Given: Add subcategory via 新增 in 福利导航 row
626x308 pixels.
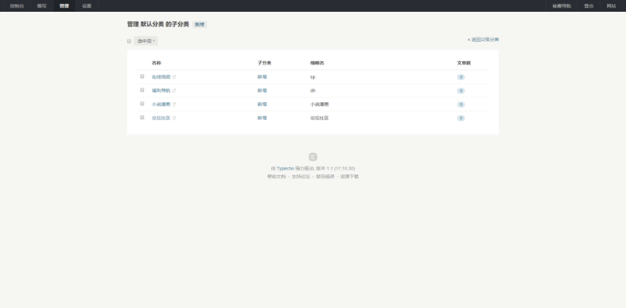Looking at the screenshot, I should pyautogui.click(x=262, y=90).
